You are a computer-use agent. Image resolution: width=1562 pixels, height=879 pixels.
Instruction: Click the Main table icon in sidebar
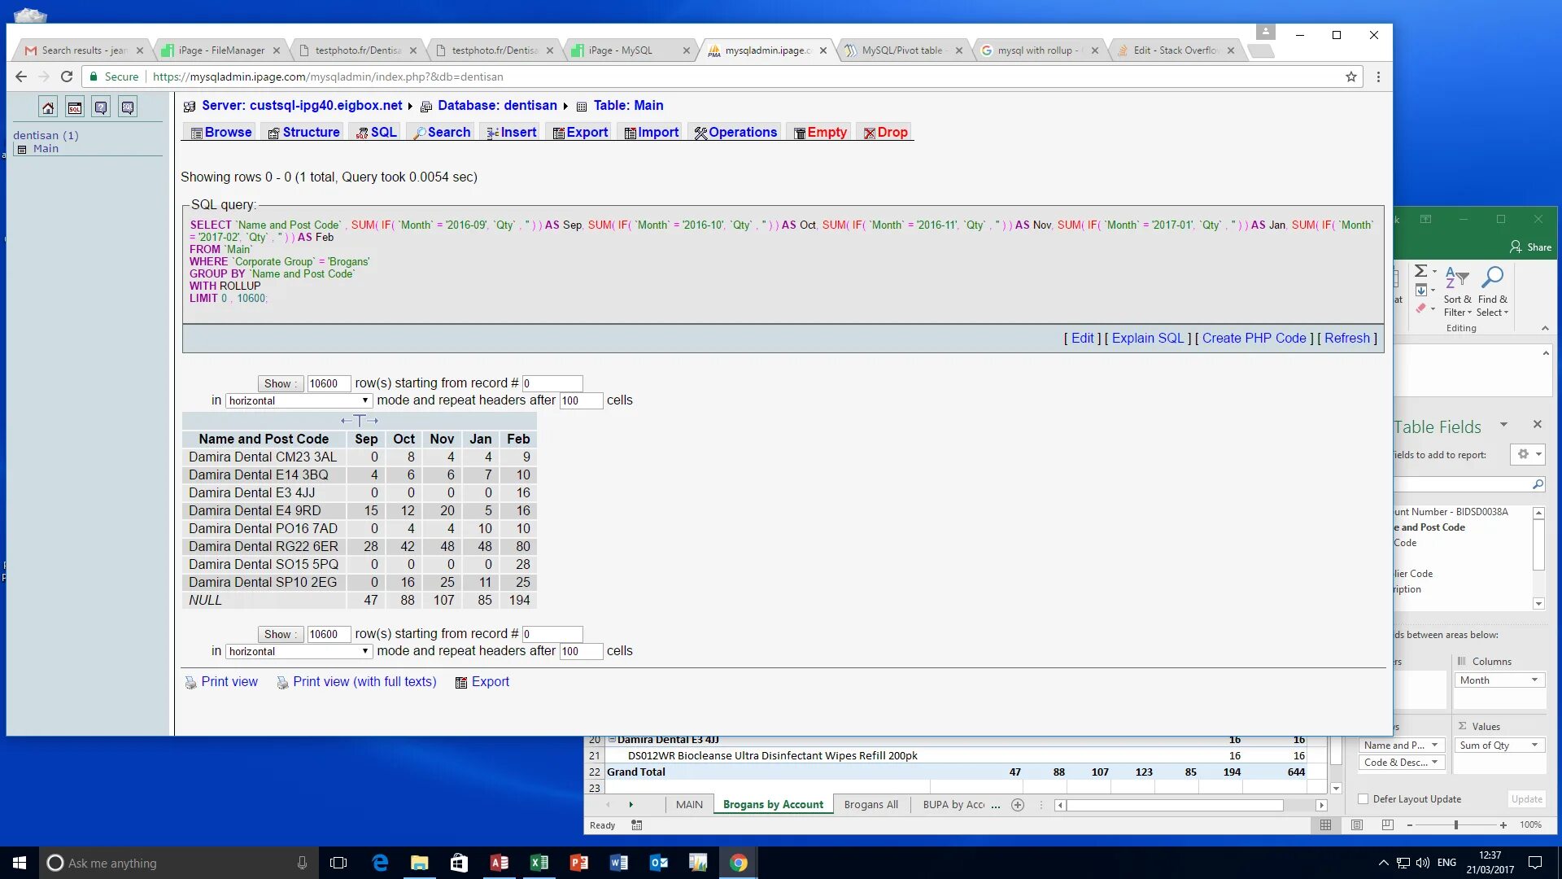tap(22, 149)
